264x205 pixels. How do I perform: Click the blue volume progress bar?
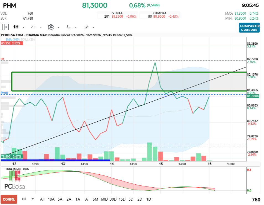point(55,160)
